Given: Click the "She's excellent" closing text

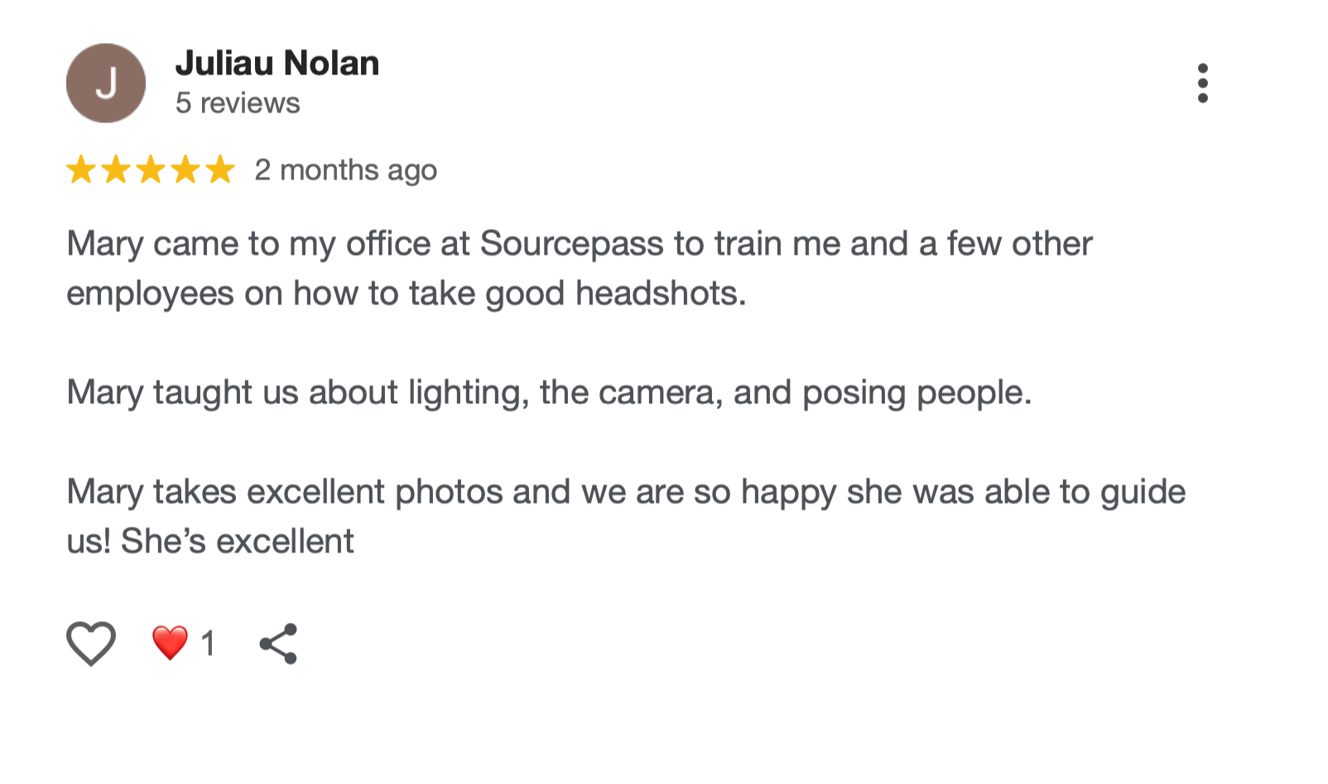Looking at the screenshot, I should coord(238,542).
